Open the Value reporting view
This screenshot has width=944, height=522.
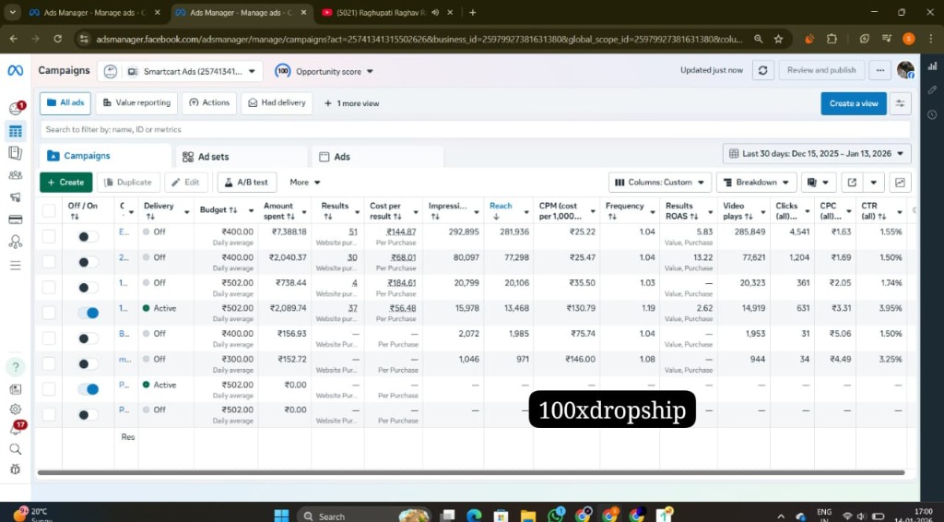point(136,103)
